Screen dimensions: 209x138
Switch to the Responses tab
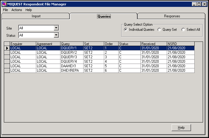[x=172, y=16]
